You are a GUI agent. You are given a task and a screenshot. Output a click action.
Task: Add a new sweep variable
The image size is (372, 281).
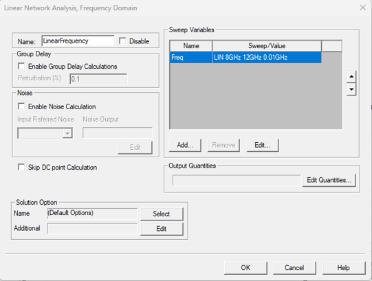185,145
